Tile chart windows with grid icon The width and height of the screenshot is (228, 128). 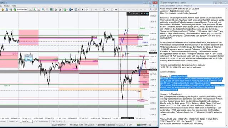[51, 10]
